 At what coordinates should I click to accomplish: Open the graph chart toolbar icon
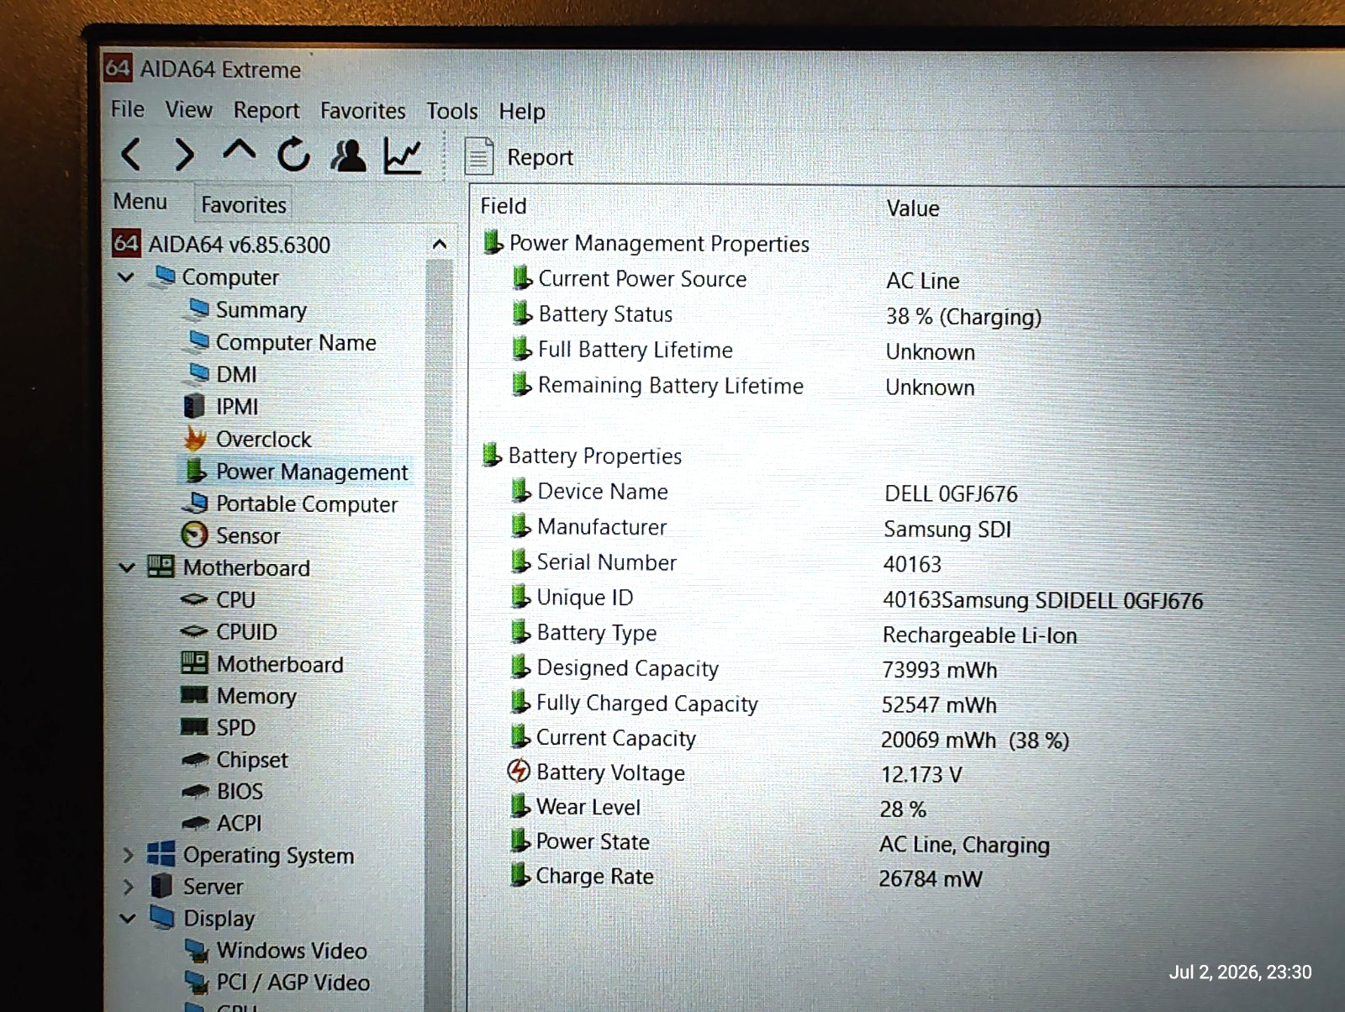[x=403, y=156]
